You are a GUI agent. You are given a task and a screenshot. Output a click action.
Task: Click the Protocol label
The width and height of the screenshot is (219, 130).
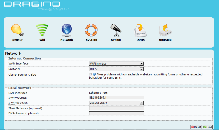click(x=14, y=69)
